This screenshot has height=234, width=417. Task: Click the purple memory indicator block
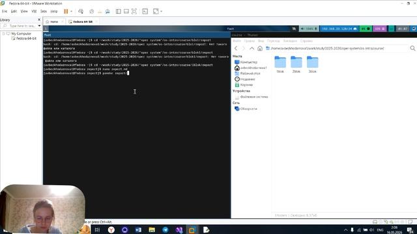[x=380, y=29]
